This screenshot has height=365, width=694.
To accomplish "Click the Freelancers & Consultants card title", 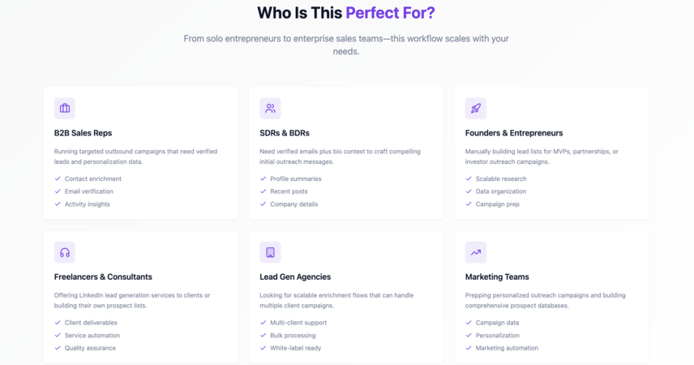I will (x=103, y=277).
